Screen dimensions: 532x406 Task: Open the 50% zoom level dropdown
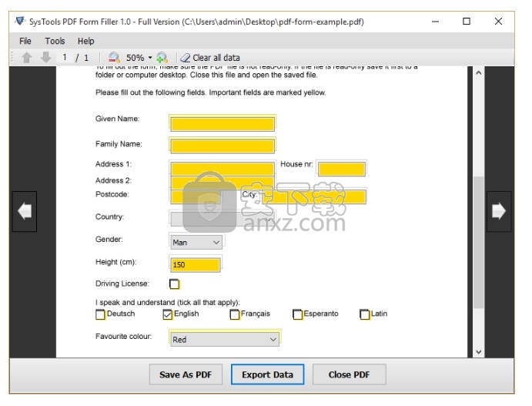click(150, 58)
